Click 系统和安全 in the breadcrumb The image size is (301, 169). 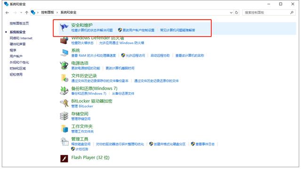[x=68, y=13]
